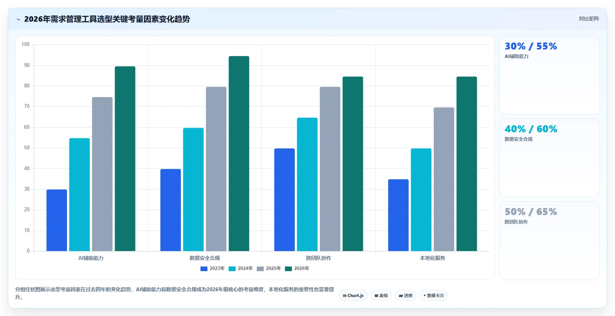Image resolution: width=615 pixels, height=316 pixels.
Task: Click the 进度 tag button
Action: tap(405, 296)
